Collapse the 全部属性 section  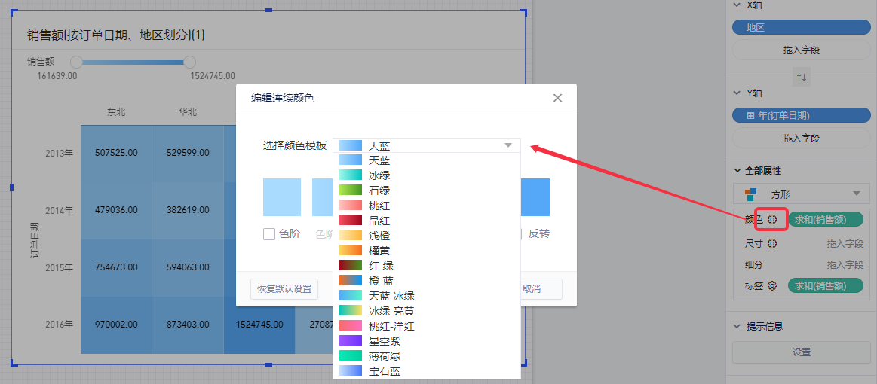(x=738, y=171)
